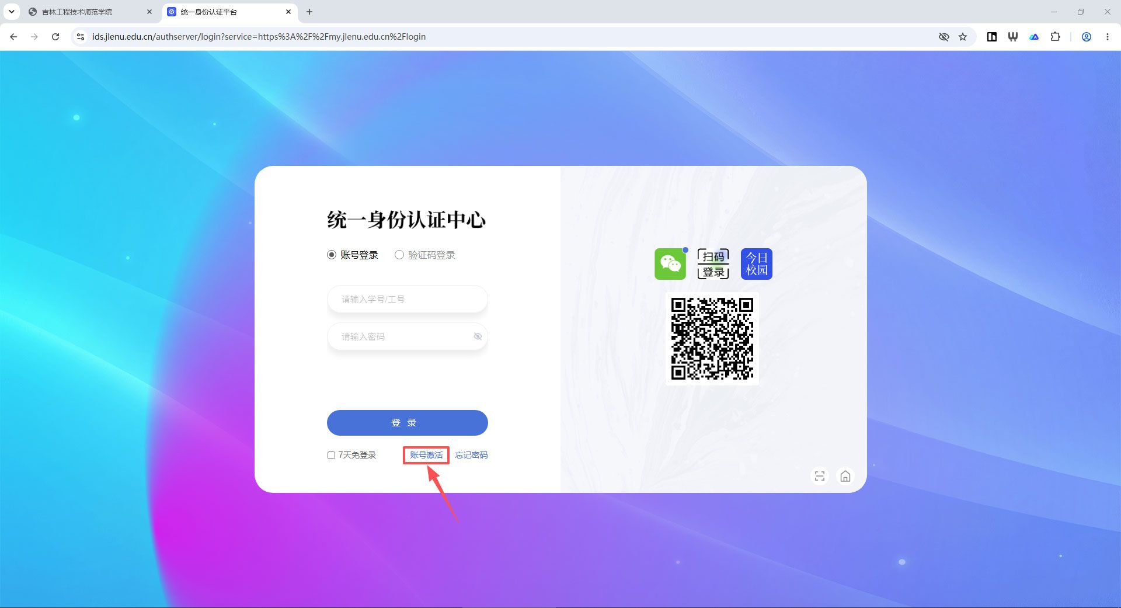Expand the tab search dropdown
1121x608 pixels.
12,12
